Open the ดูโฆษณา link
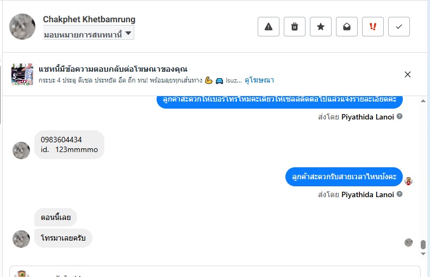 259,80
